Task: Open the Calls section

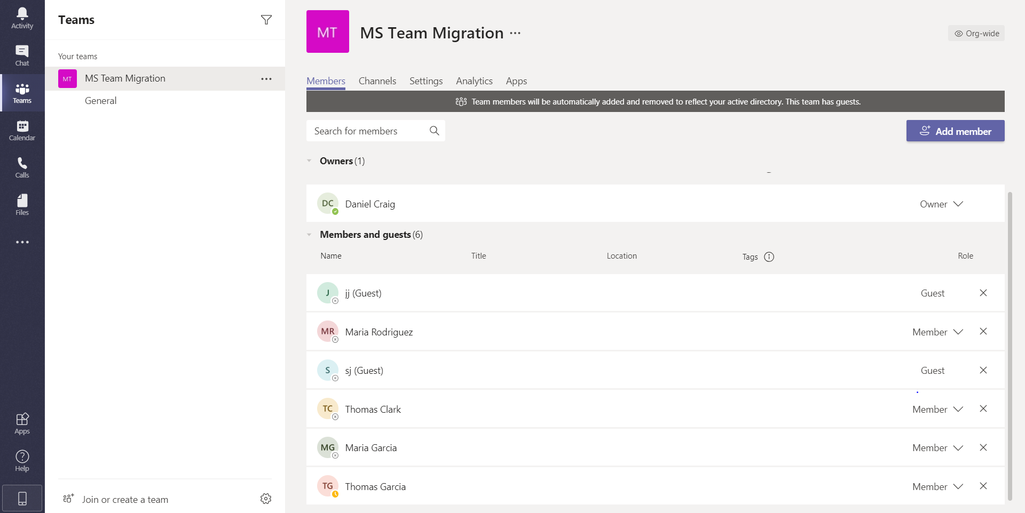Action: tap(22, 167)
